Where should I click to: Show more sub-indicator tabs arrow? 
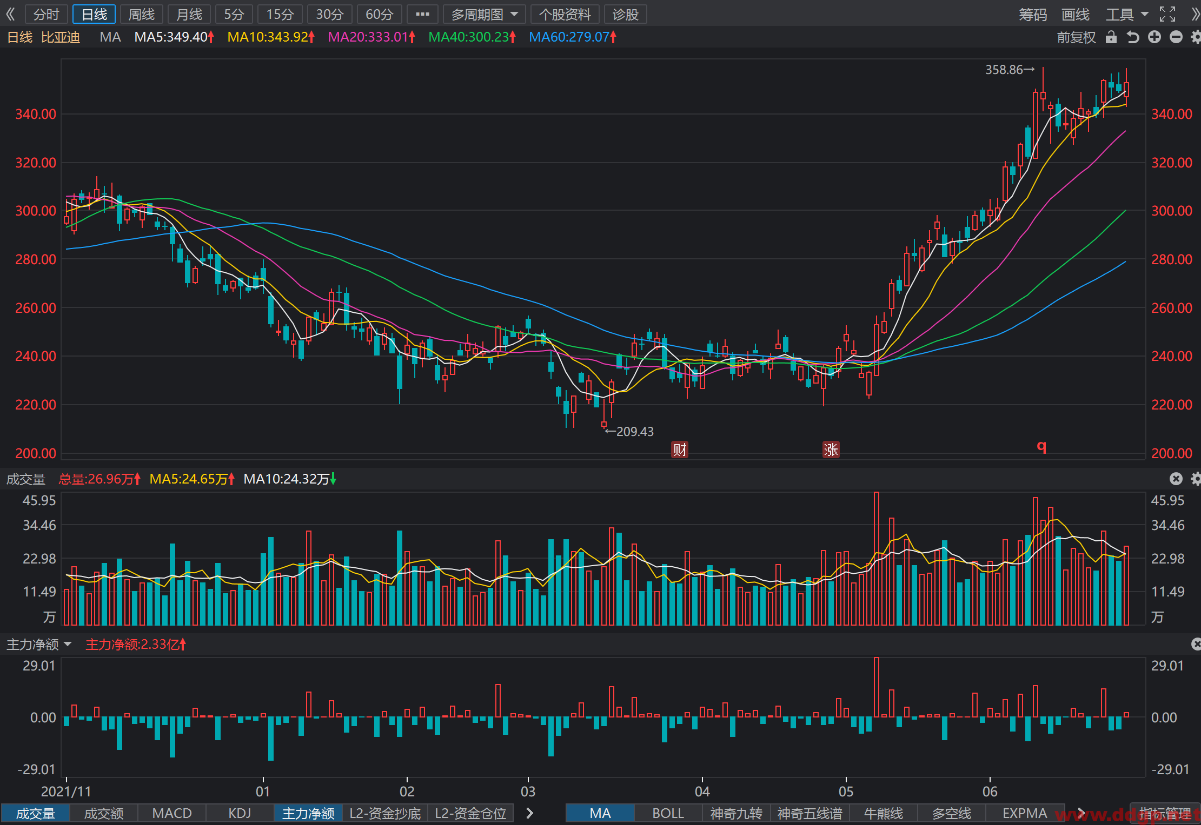(529, 813)
